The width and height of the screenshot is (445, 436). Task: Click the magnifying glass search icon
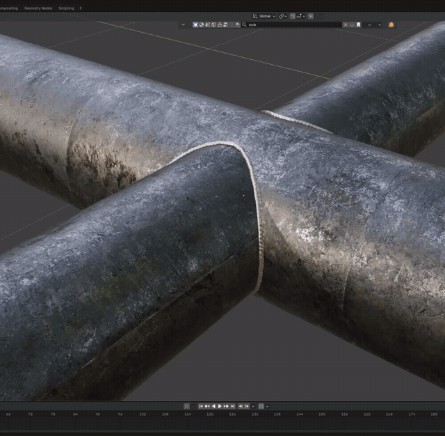click(x=244, y=25)
